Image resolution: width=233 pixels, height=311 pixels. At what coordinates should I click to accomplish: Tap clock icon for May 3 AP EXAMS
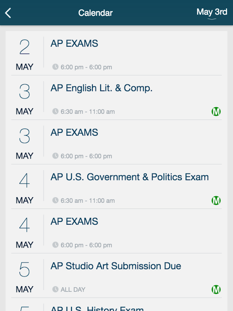[x=56, y=156]
